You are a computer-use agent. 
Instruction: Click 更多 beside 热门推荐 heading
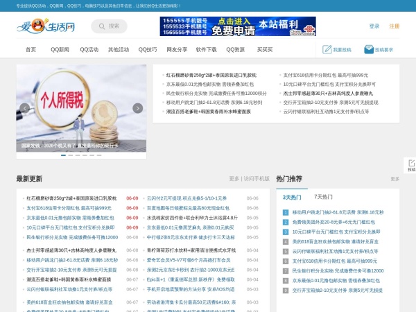(x=395, y=179)
